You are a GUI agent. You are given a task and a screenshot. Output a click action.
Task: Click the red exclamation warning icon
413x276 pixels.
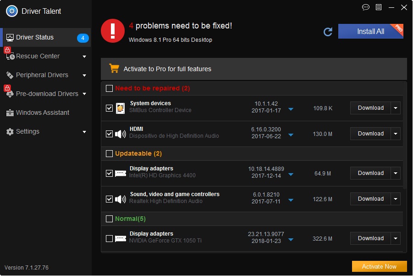click(112, 31)
